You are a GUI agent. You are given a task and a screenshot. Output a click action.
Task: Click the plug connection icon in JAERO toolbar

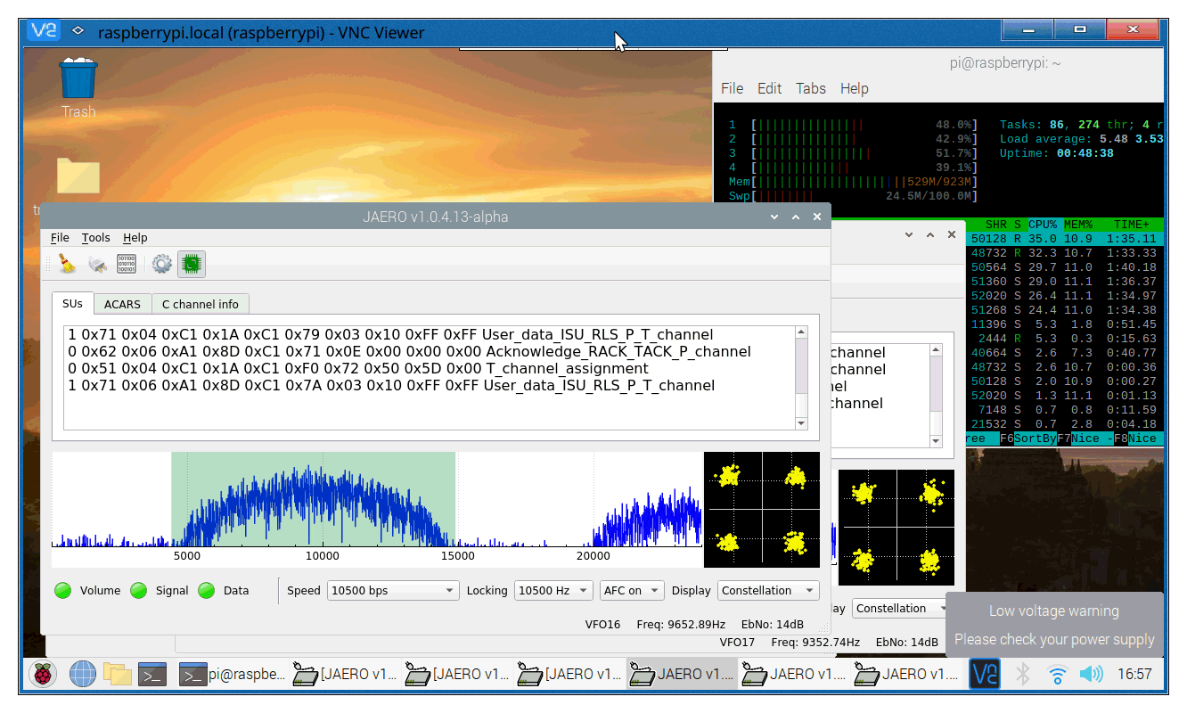(x=97, y=263)
